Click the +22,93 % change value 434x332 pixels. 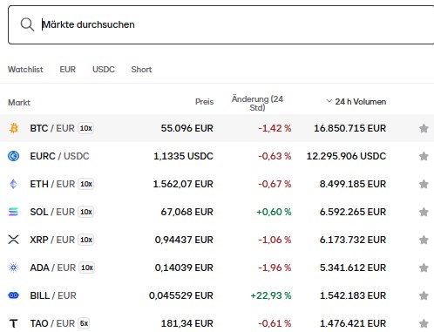click(x=271, y=295)
